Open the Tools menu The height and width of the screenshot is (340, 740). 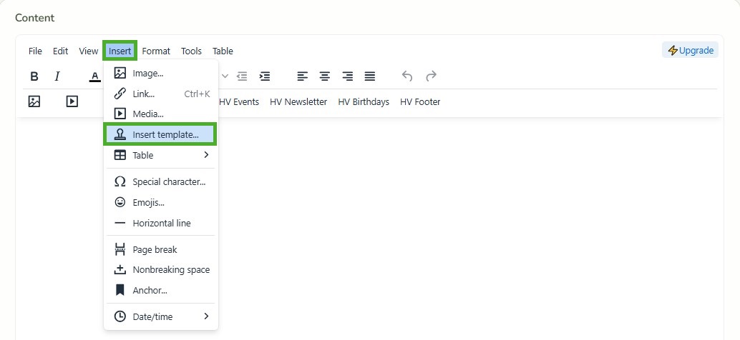(x=191, y=51)
